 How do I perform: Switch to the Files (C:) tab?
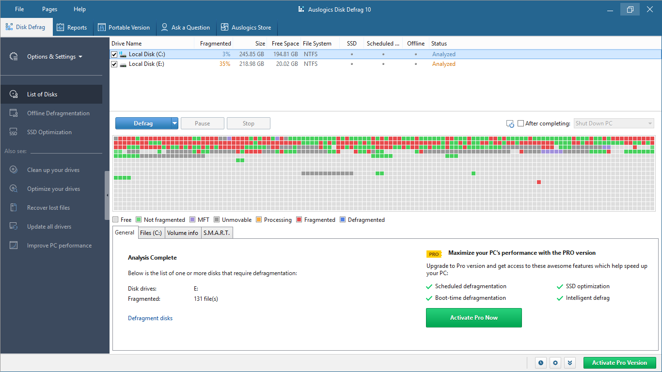tap(151, 233)
